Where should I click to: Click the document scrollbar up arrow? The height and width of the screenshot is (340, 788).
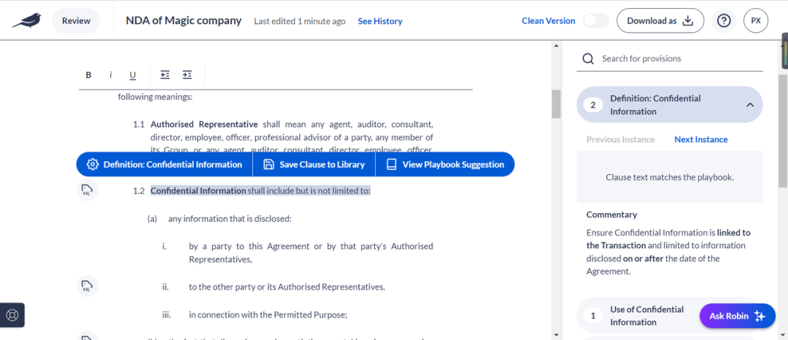[x=556, y=46]
